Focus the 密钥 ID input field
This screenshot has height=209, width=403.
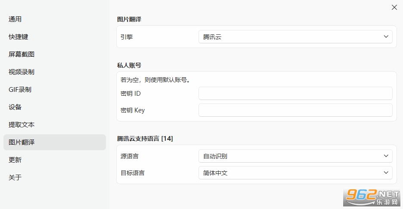click(x=295, y=93)
